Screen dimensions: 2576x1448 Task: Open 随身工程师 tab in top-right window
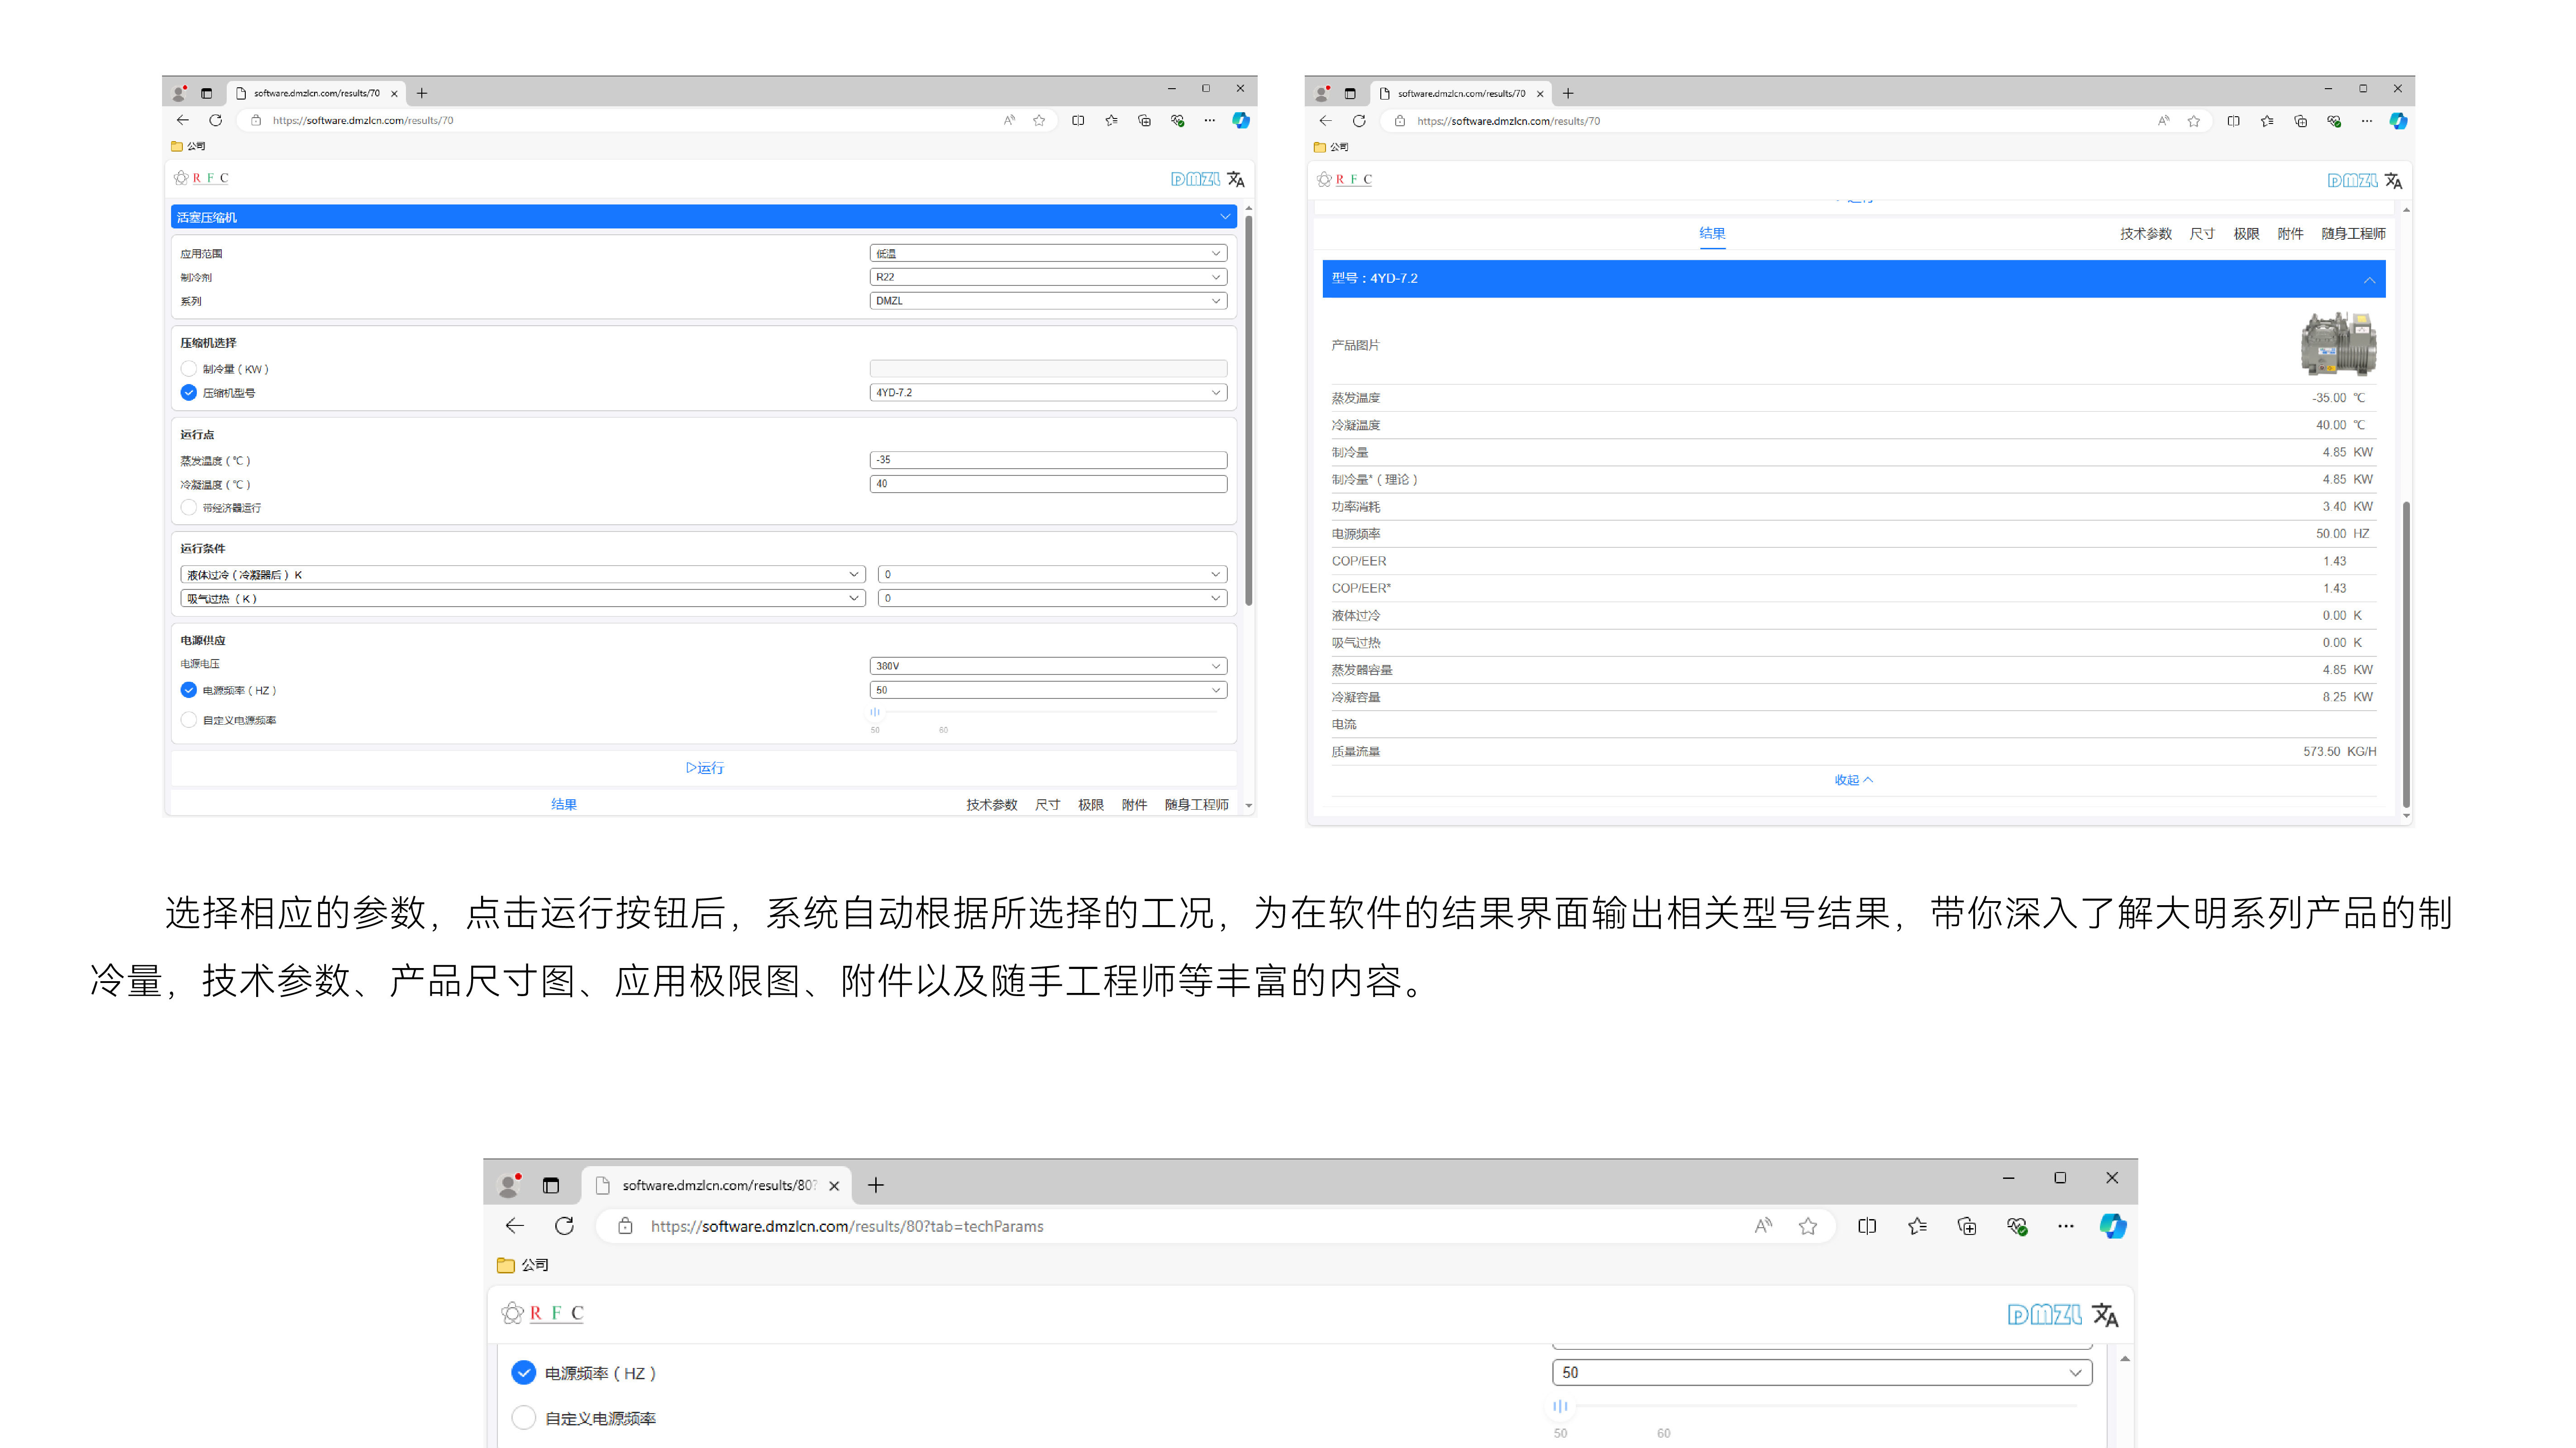2353,234
